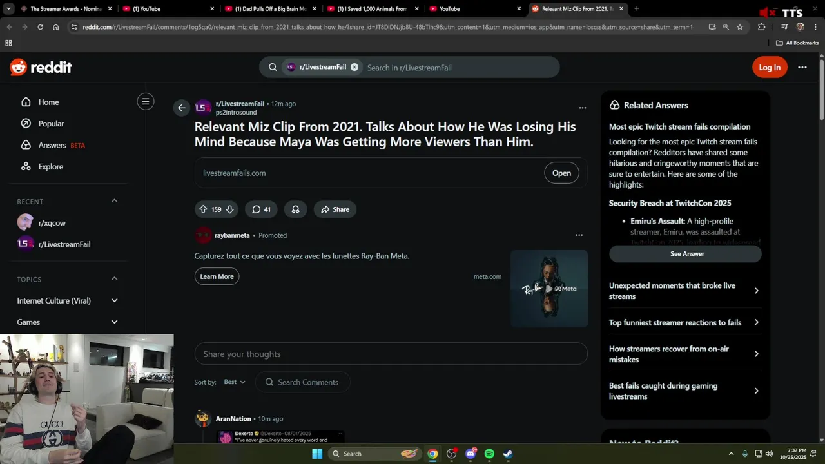Image resolution: width=825 pixels, height=464 pixels.
Task: Open the livestreamfails.com link via Open button
Action: (561, 173)
